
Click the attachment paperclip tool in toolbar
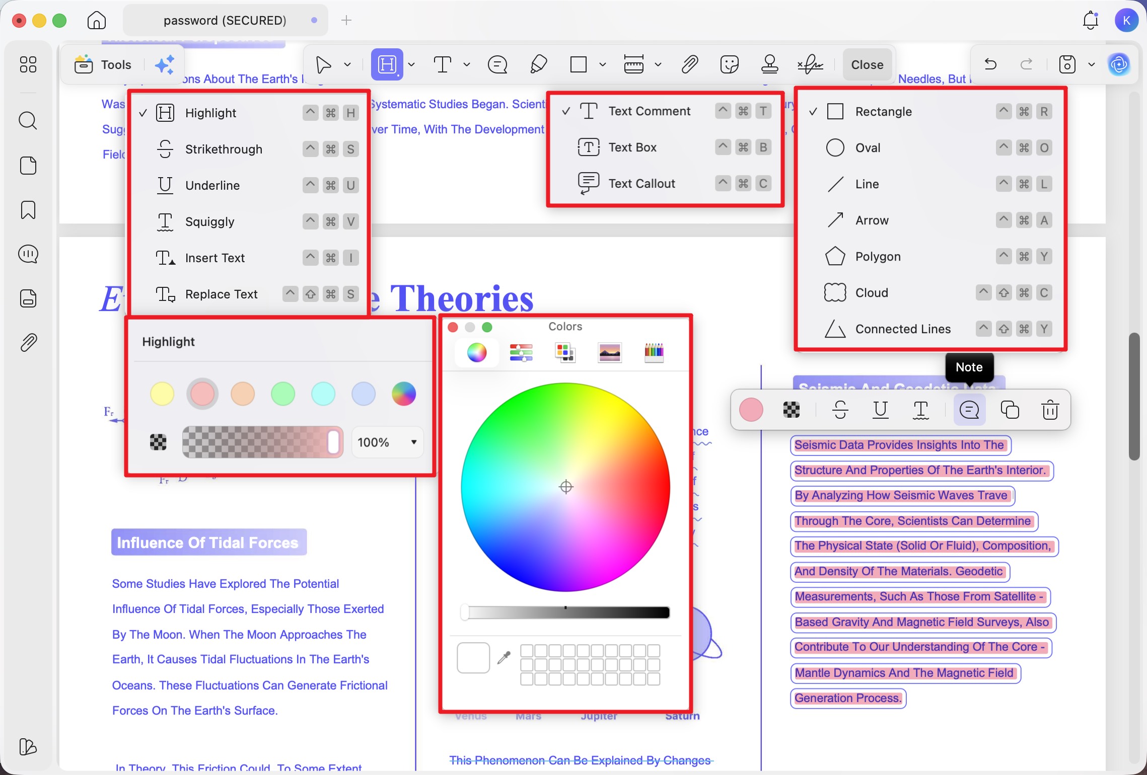coord(689,64)
